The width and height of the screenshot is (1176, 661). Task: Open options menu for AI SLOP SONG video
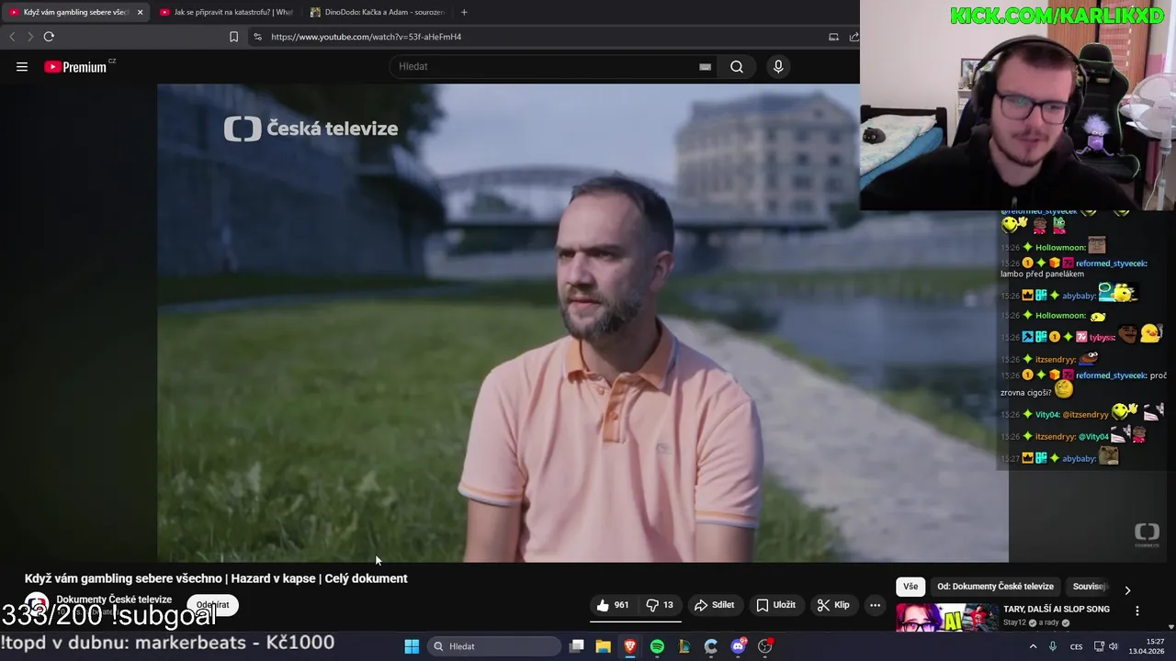pos(1136,611)
